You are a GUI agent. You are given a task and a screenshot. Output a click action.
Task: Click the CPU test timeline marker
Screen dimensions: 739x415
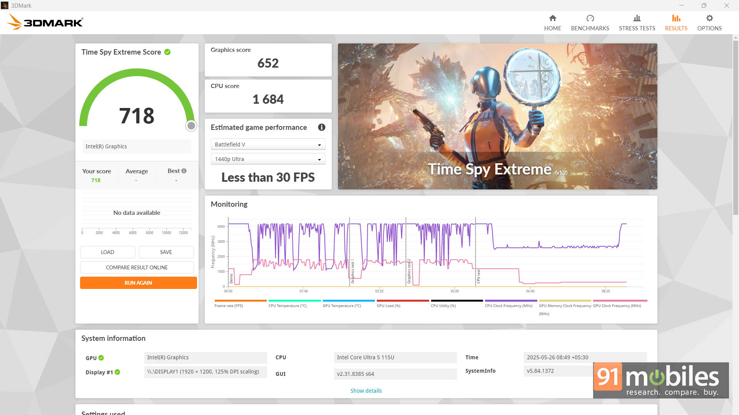[478, 276]
